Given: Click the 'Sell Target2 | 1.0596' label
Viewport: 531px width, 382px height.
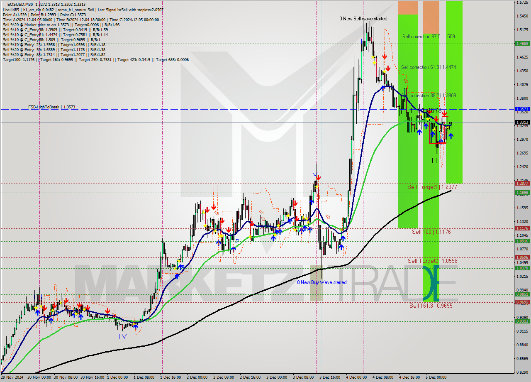Looking at the screenshot, I should [432, 261].
